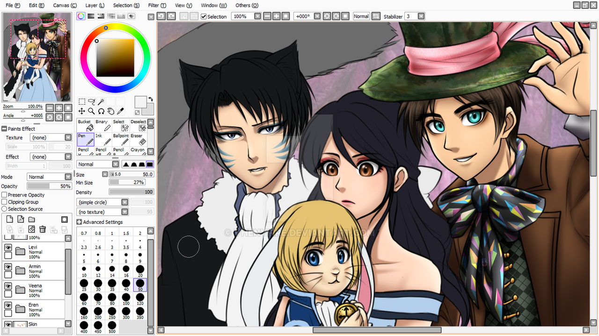Select the Bucket tool
Image resolution: width=599 pixels, height=336 pixels.
point(86,125)
